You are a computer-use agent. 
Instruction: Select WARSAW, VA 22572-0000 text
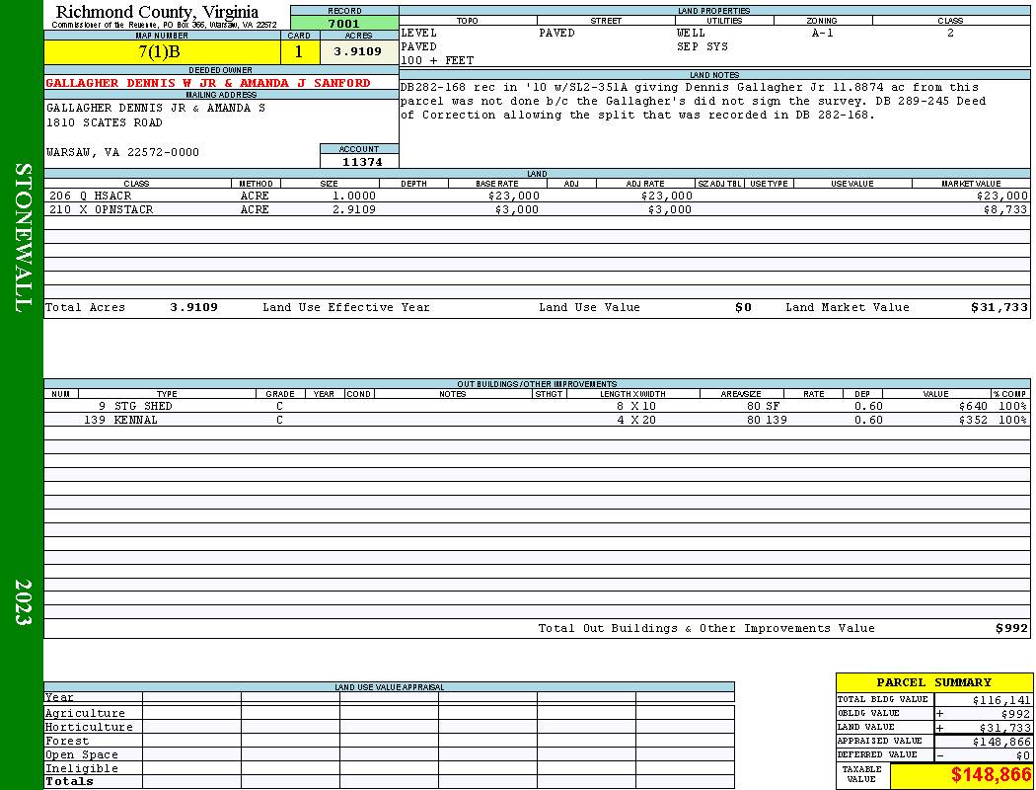pos(122,152)
